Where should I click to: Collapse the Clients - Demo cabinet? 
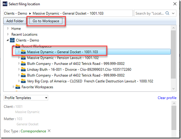pos(8,40)
